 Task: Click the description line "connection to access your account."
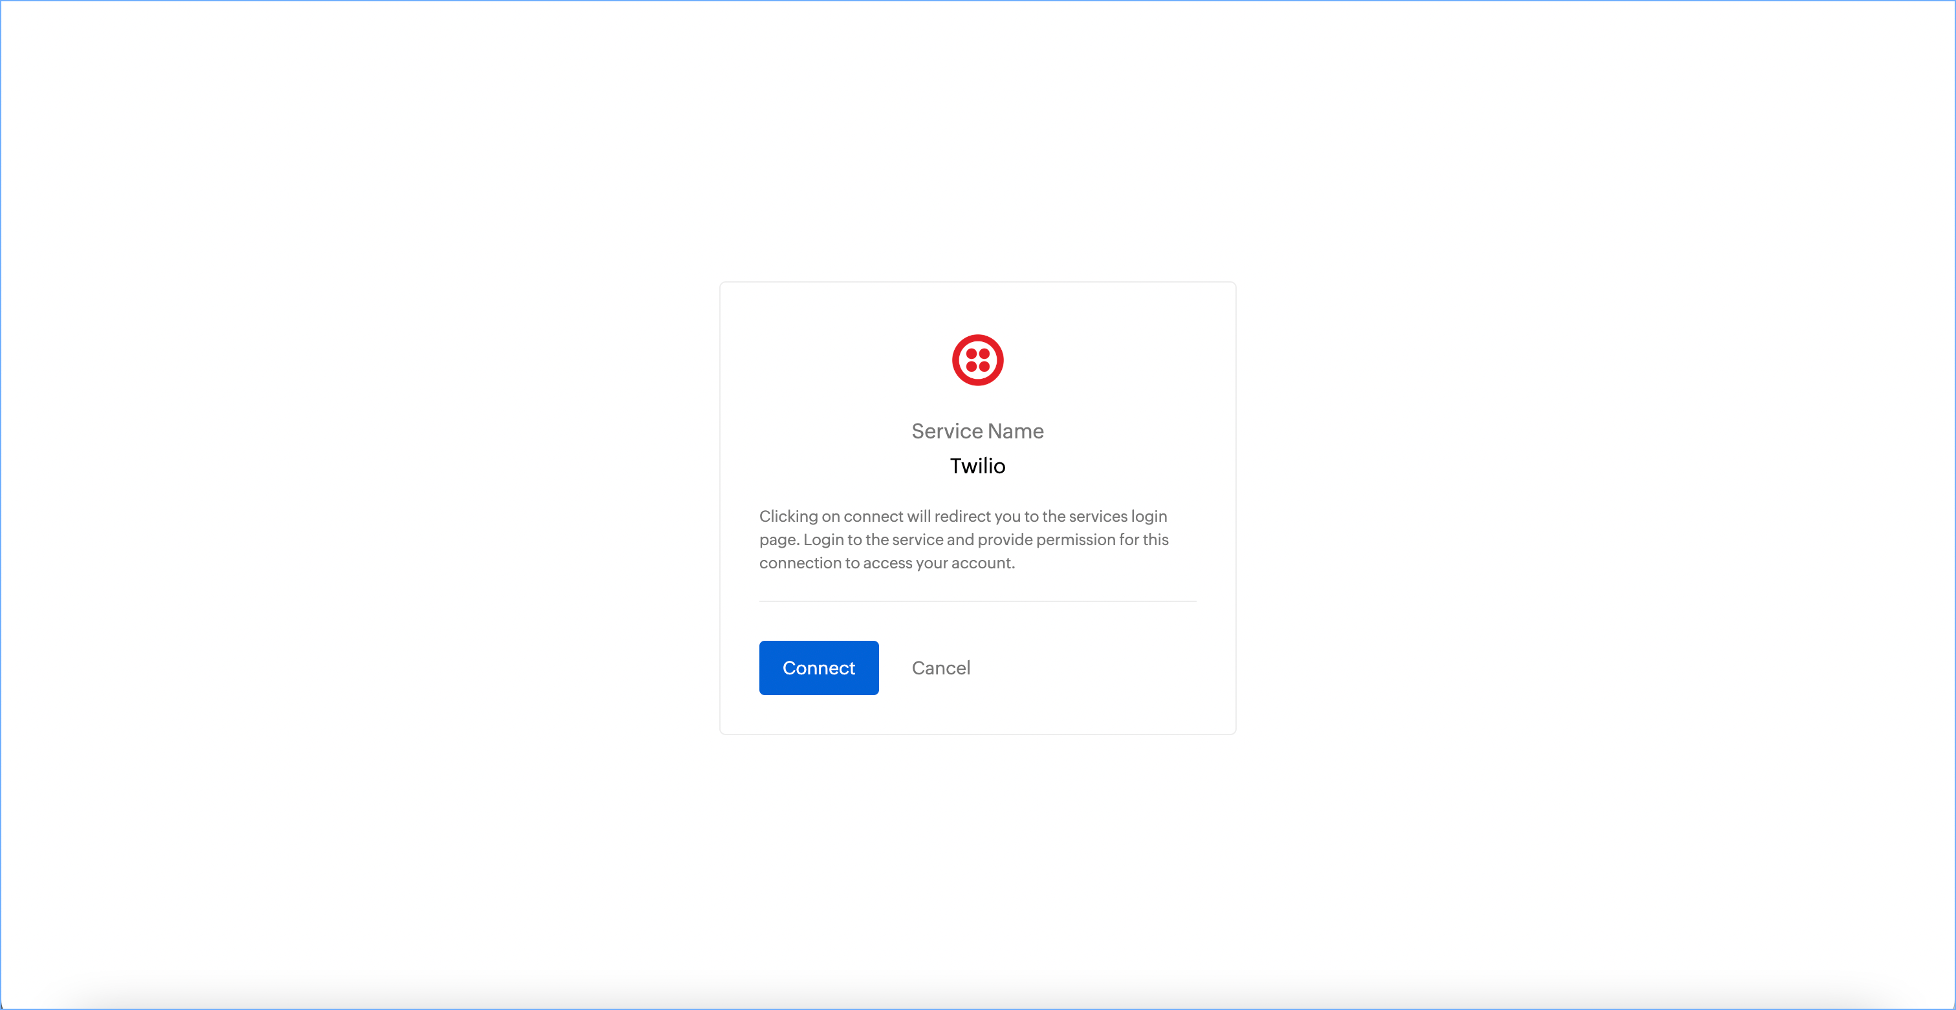tap(886, 563)
